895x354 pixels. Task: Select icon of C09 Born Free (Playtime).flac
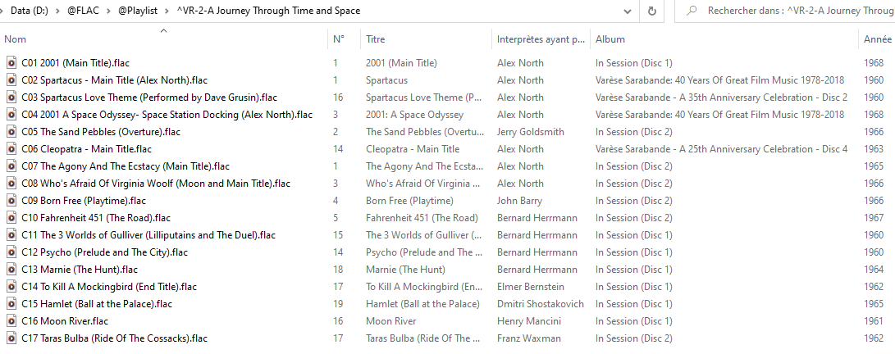pos(11,201)
